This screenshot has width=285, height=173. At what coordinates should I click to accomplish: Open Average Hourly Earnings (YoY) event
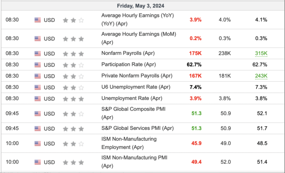pyautogui.click(x=138, y=19)
